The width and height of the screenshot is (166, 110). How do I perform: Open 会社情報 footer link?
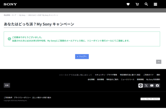click(x=91, y=79)
